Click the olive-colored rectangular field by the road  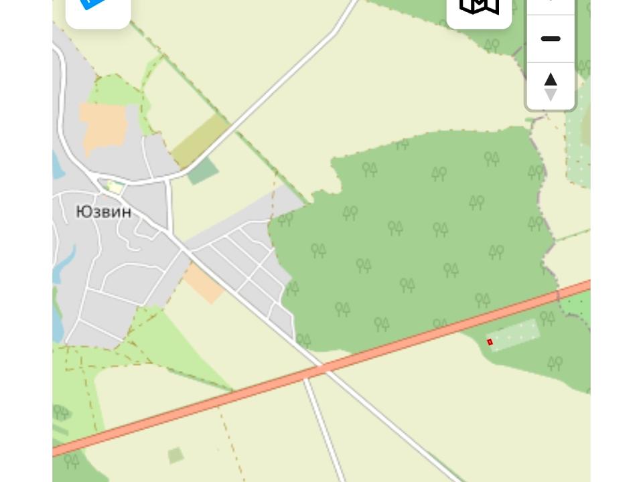coord(200,140)
